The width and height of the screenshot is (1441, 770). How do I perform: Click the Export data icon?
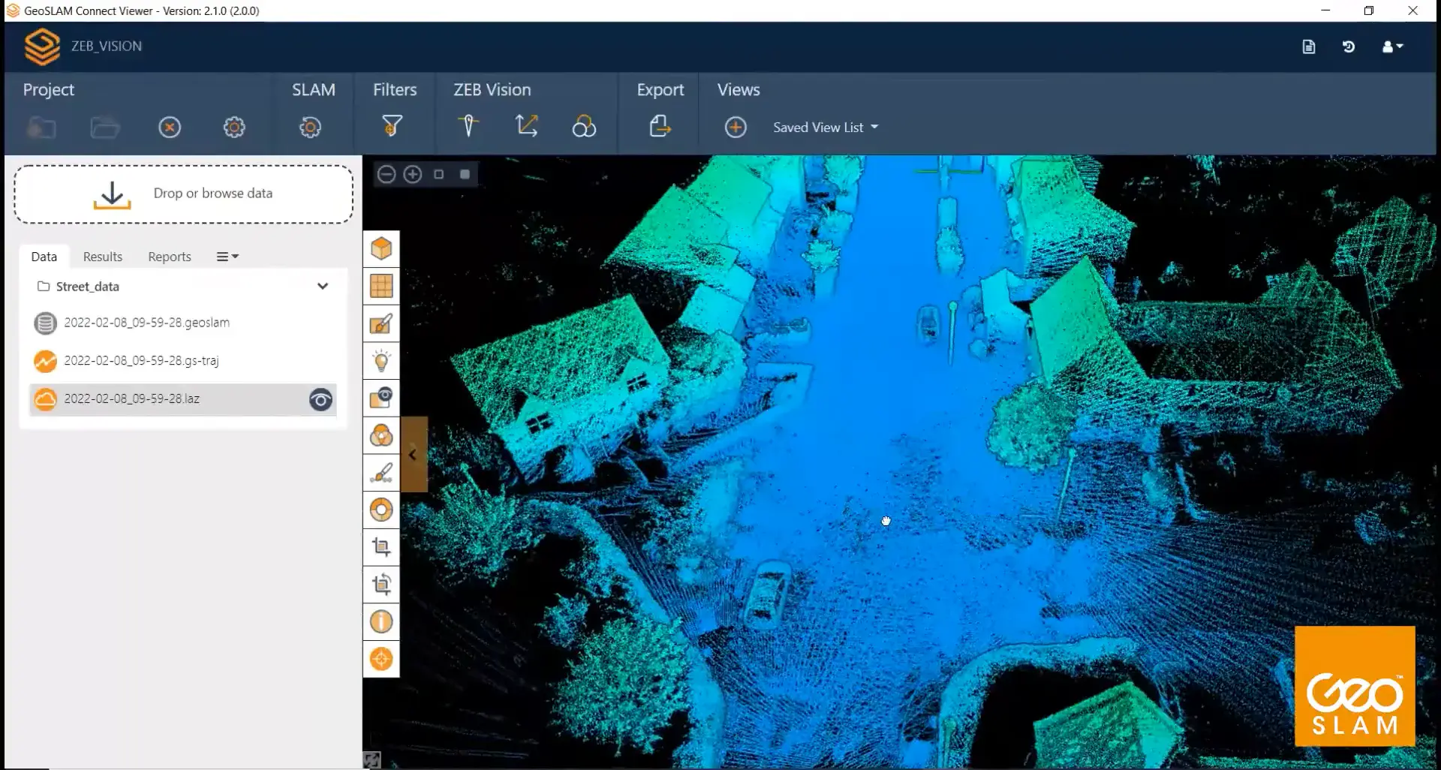[660, 126]
